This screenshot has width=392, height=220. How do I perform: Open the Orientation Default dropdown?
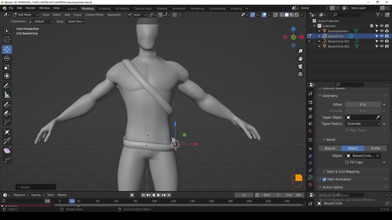point(41,21)
